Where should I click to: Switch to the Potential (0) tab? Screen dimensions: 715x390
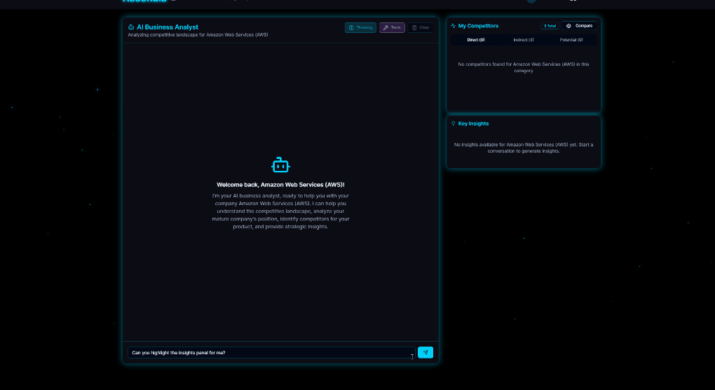[x=571, y=40]
